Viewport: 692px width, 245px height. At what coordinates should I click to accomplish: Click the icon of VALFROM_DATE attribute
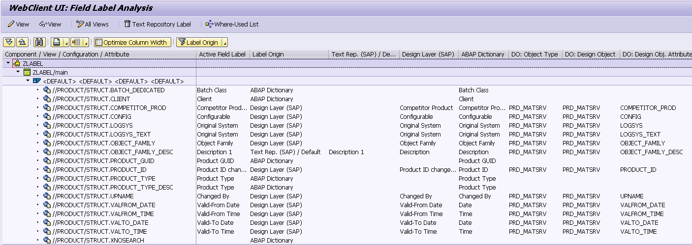[47, 205]
